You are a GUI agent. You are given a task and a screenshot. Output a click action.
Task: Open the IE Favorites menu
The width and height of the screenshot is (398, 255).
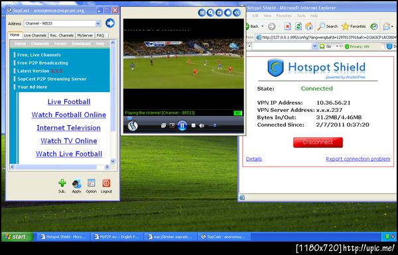tap(284, 16)
